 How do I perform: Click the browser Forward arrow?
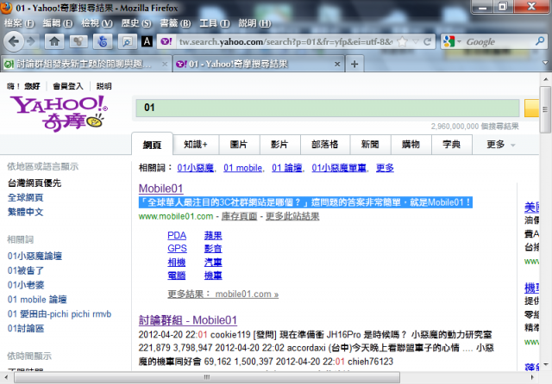pyautogui.click(x=32, y=42)
